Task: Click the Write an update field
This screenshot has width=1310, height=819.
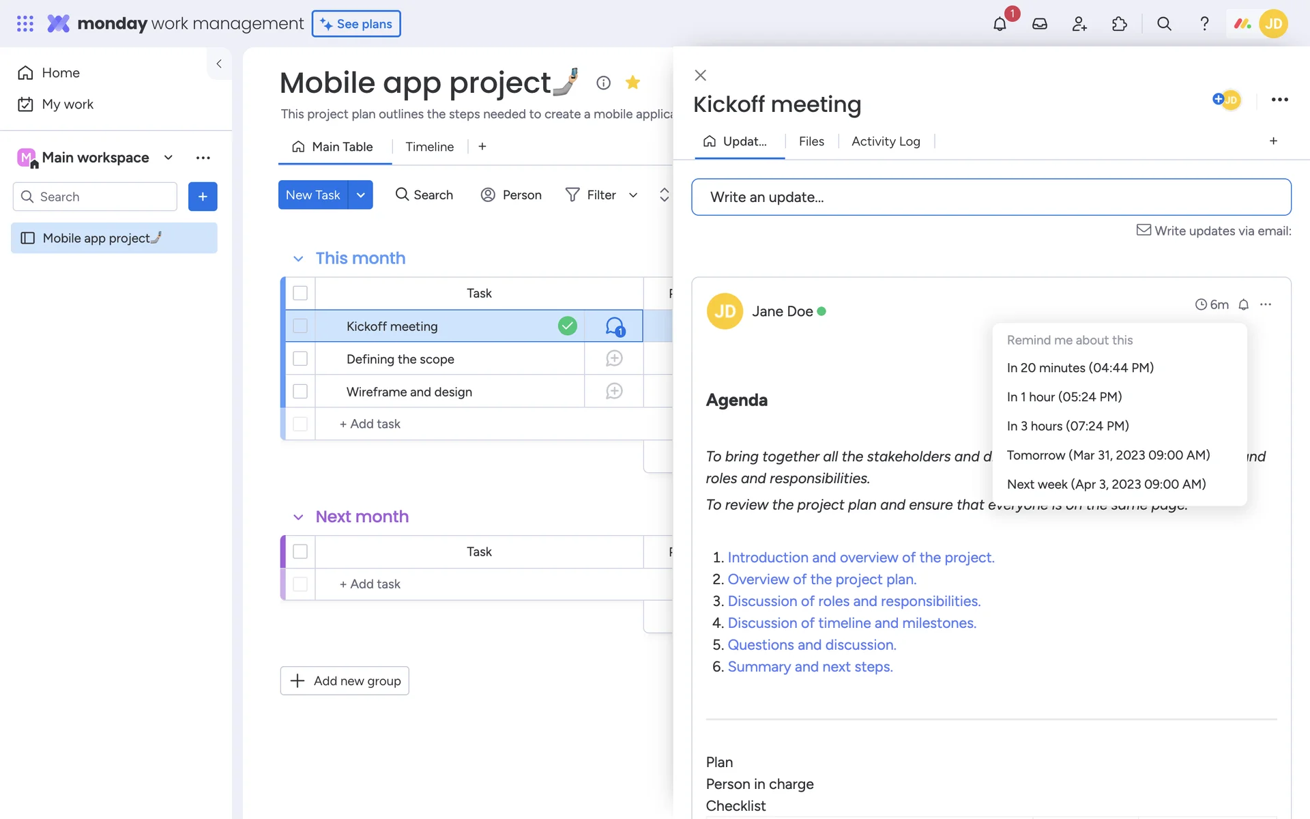Action: [x=991, y=197]
